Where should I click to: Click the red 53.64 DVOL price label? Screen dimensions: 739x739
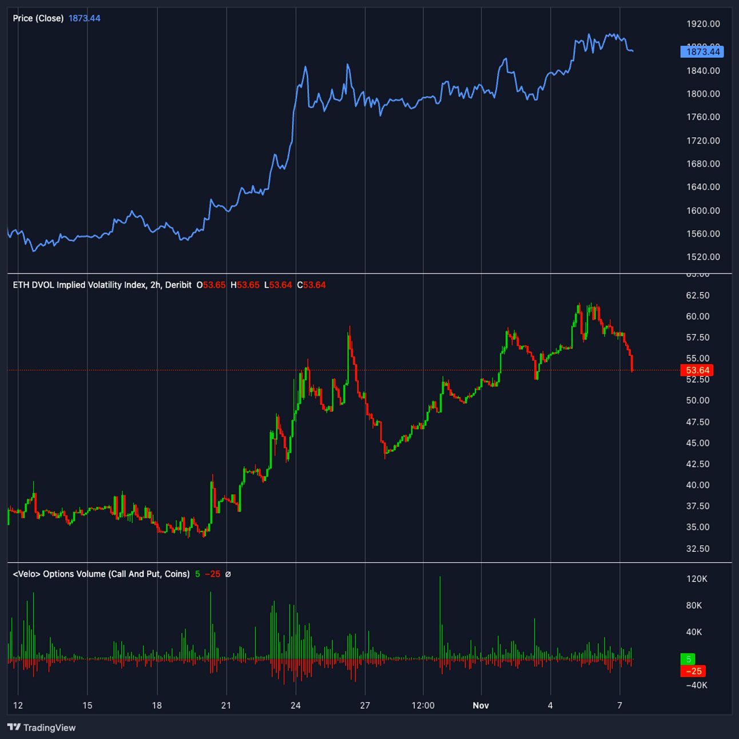pos(697,370)
